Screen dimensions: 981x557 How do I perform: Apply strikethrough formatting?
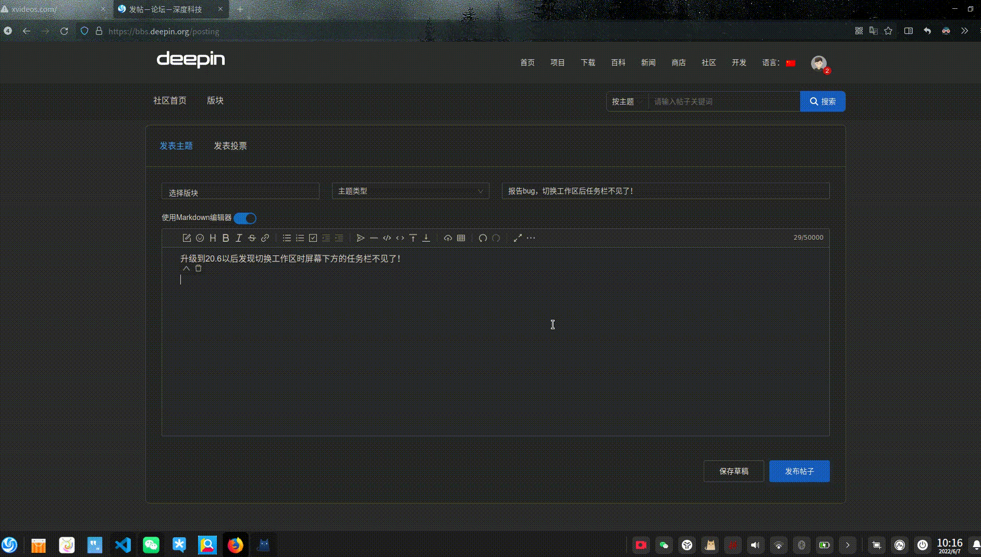(252, 238)
